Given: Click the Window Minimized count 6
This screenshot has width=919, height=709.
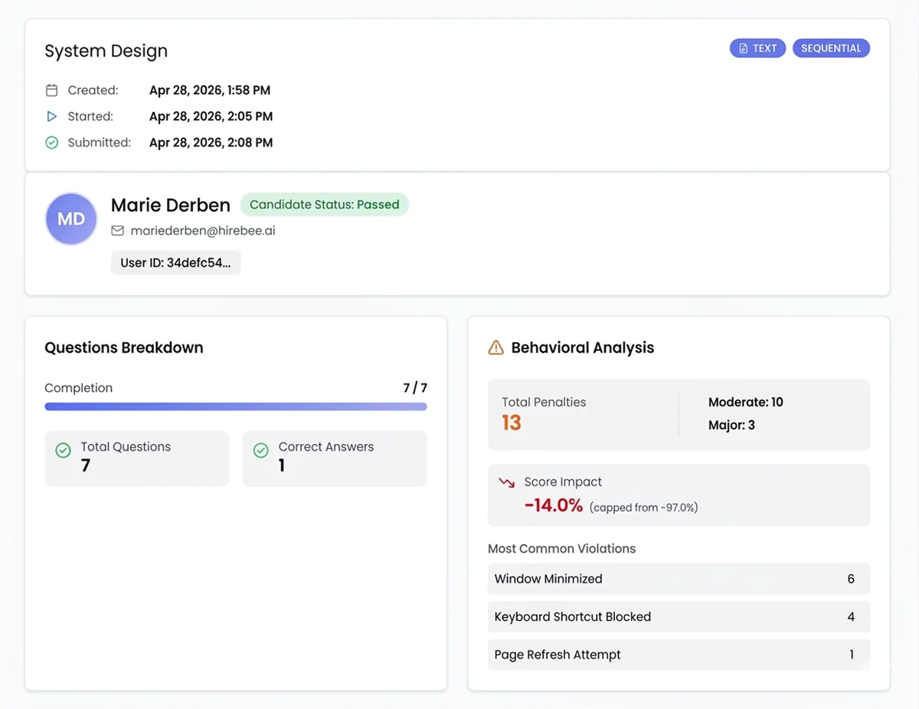Looking at the screenshot, I should tap(851, 579).
